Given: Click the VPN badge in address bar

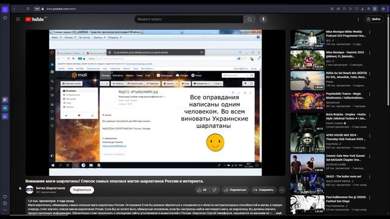Looking at the screenshot, I should (37, 9).
